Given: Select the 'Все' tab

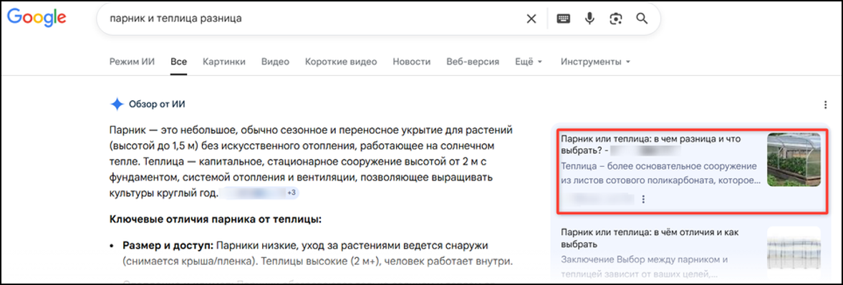Looking at the screenshot, I should [178, 62].
